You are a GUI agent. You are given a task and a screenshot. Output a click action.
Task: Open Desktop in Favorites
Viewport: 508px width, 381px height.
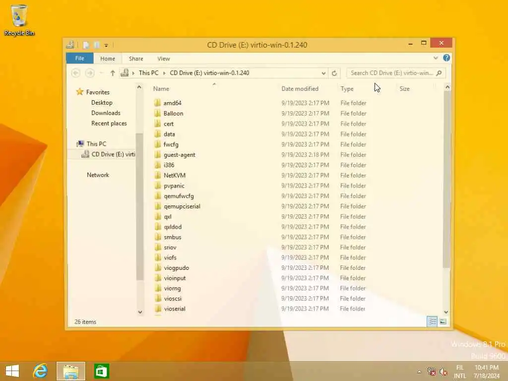[102, 103]
